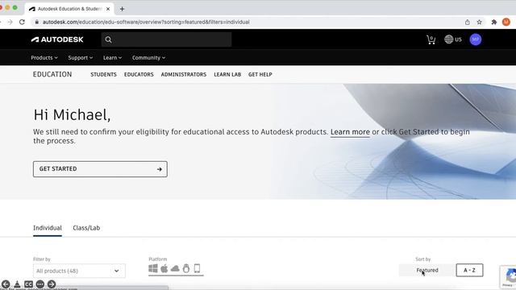Image resolution: width=516 pixels, height=290 pixels.
Task: Follow the Learn more link
Action: coord(350,132)
